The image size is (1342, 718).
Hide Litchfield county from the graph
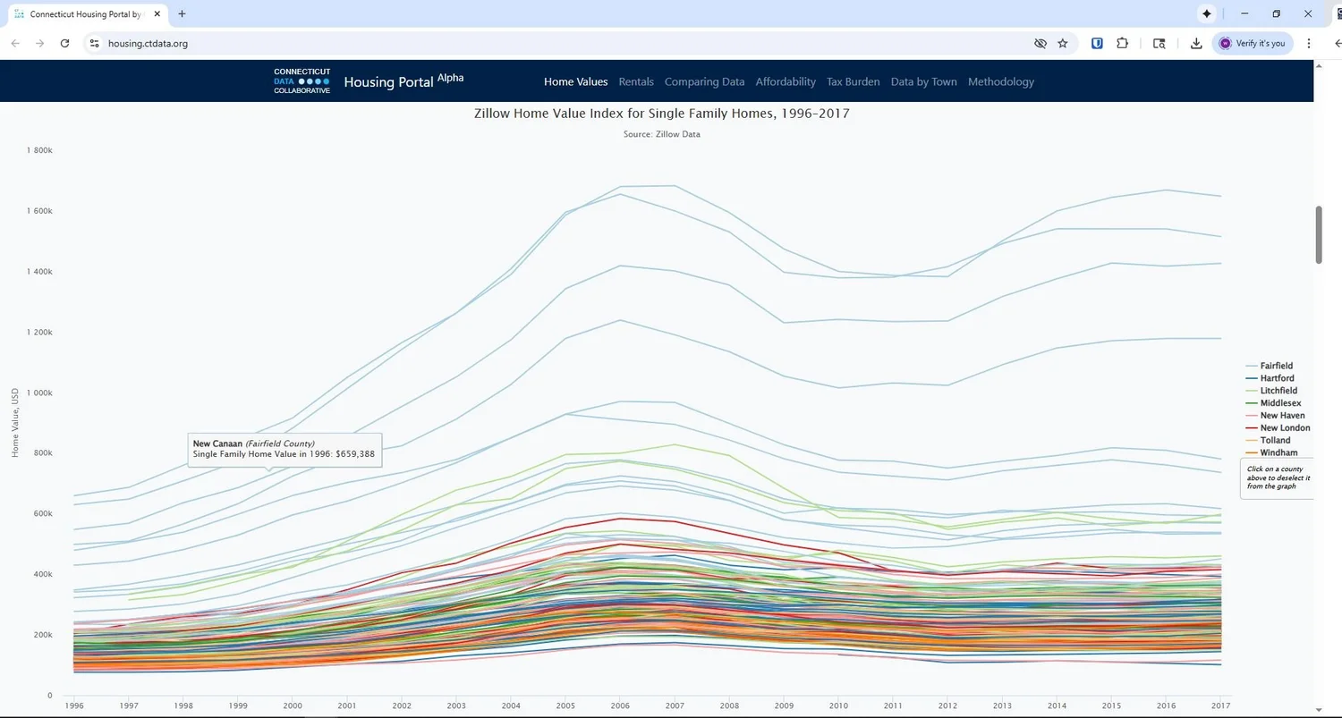coord(1278,390)
